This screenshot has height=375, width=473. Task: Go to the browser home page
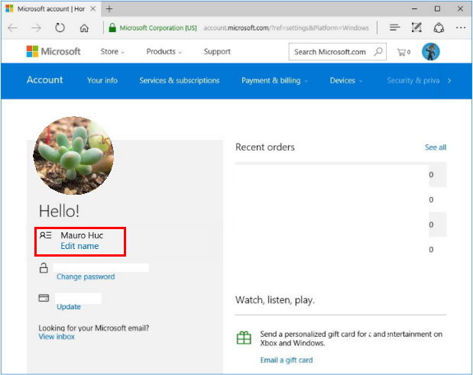click(84, 28)
